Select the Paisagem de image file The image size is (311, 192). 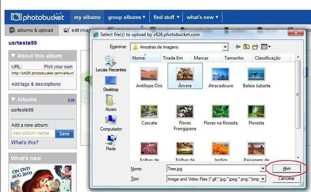point(256,151)
